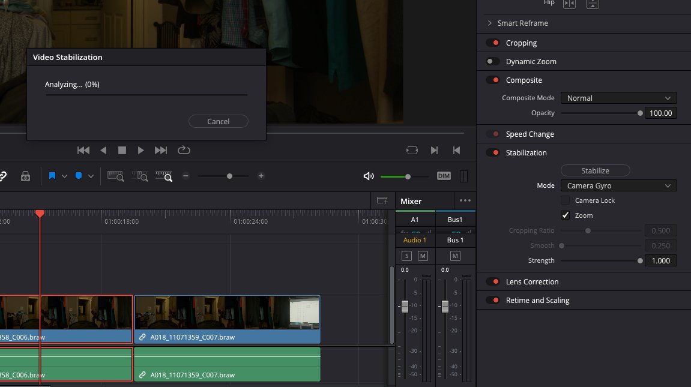691x387 pixels.
Task: Click the Audio 1 fader handle
Action: click(x=405, y=307)
